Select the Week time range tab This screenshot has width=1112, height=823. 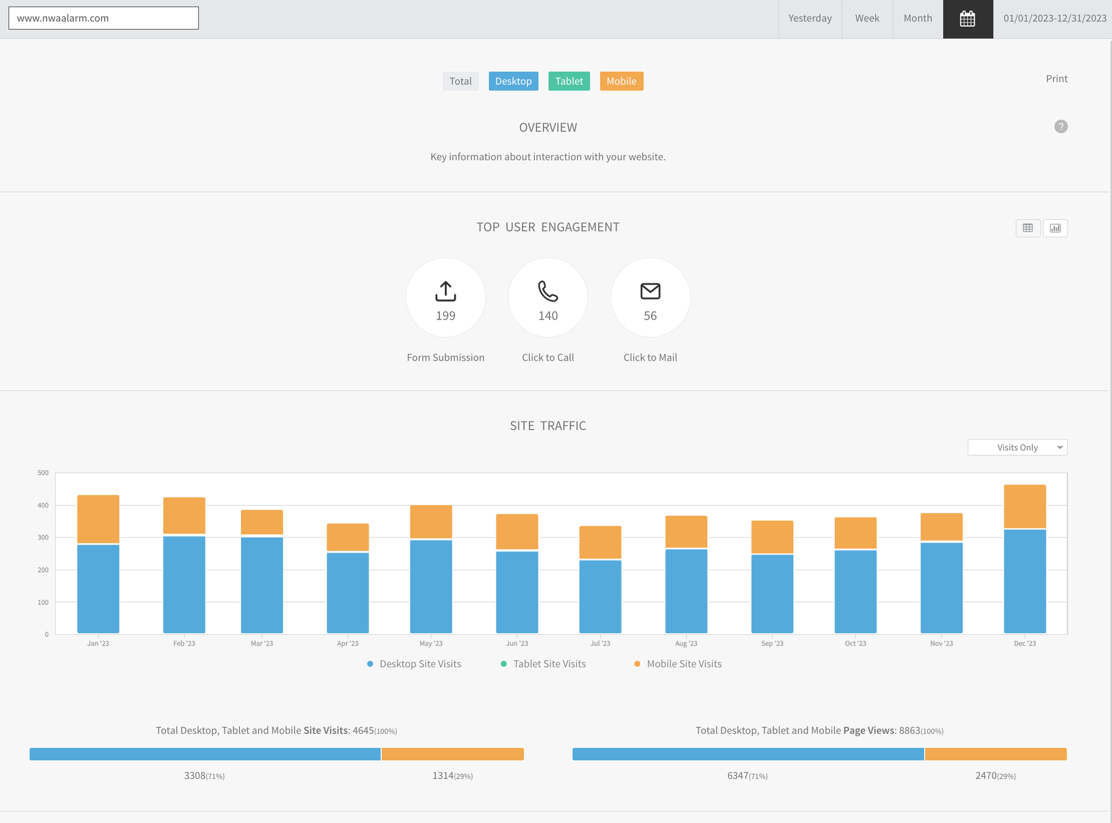coord(867,19)
